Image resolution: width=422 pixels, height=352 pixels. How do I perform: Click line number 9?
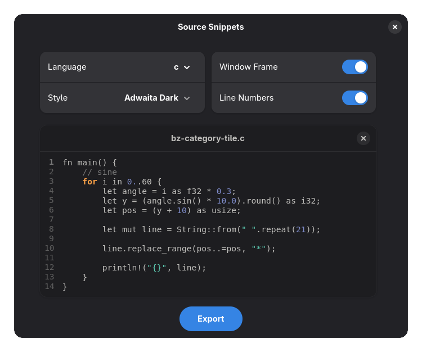[x=51, y=239]
